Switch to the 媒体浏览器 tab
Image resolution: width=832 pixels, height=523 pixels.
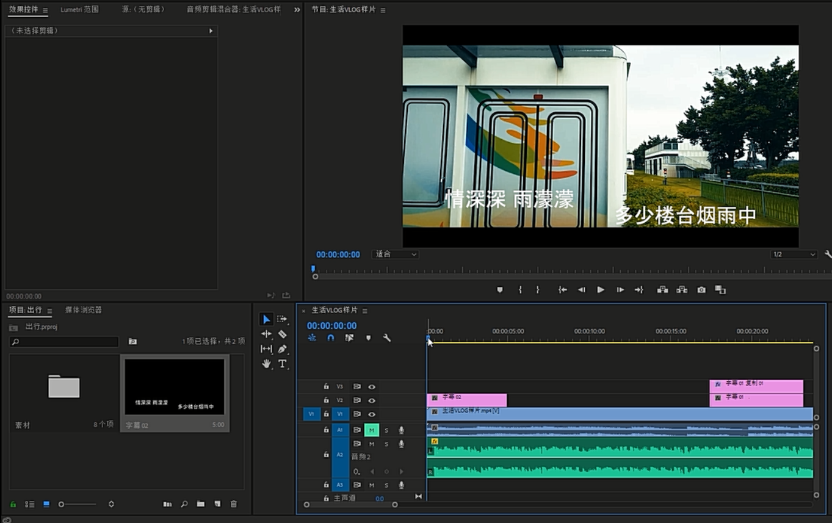tap(84, 310)
